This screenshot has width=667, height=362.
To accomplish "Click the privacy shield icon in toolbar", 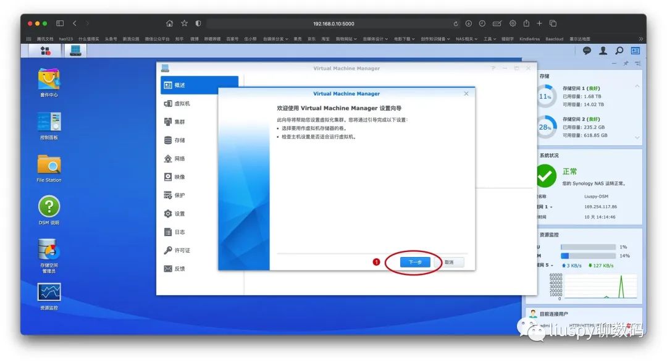I will tap(198, 23).
